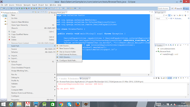The image size is (190, 107).
Task: Click All link in Task List
Action: (171, 18)
